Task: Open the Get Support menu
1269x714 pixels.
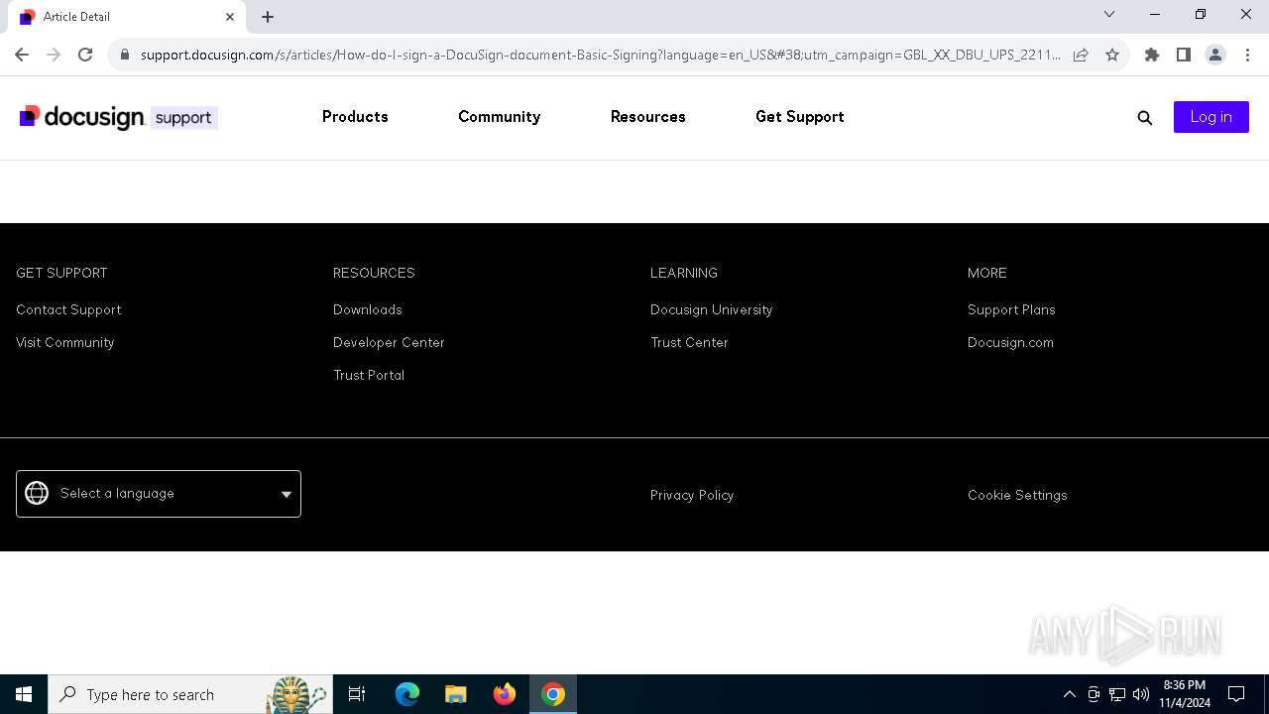Action: (x=800, y=117)
